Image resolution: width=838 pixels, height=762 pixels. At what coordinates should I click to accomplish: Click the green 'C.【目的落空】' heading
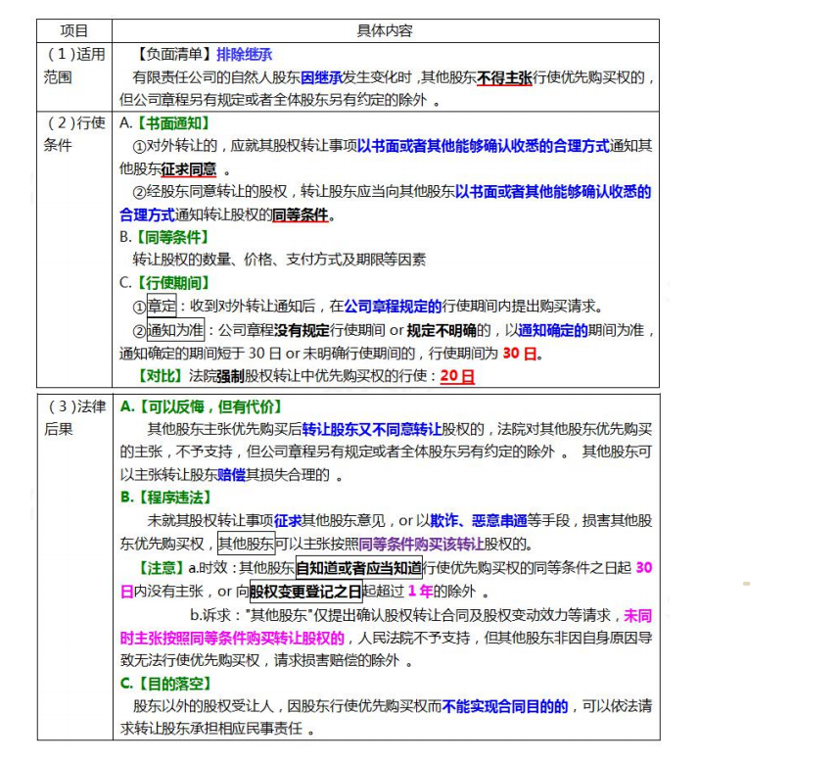click(165, 684)
